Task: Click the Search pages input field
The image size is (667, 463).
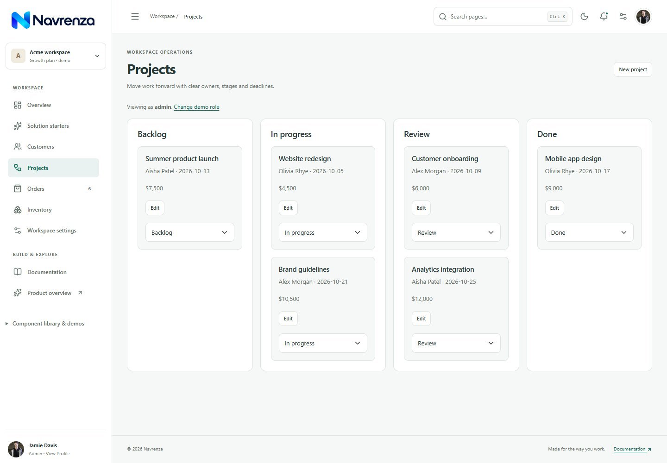Action: pyautogui.click(x=503, y=17)
